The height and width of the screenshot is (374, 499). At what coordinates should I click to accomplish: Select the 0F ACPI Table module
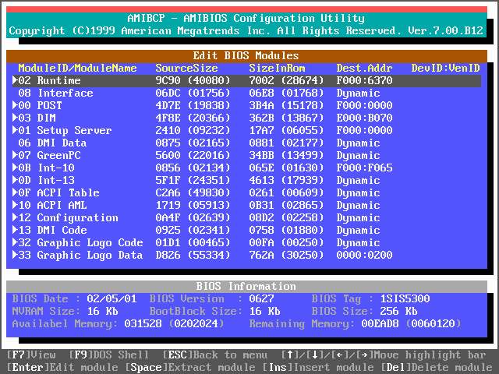246,192
